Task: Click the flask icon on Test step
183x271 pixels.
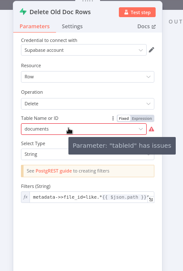Action: [127, 12]
